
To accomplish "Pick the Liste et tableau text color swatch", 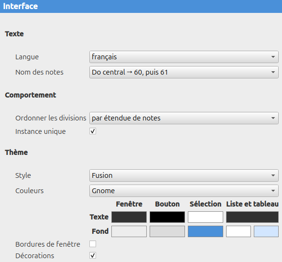I will point(252,217).
